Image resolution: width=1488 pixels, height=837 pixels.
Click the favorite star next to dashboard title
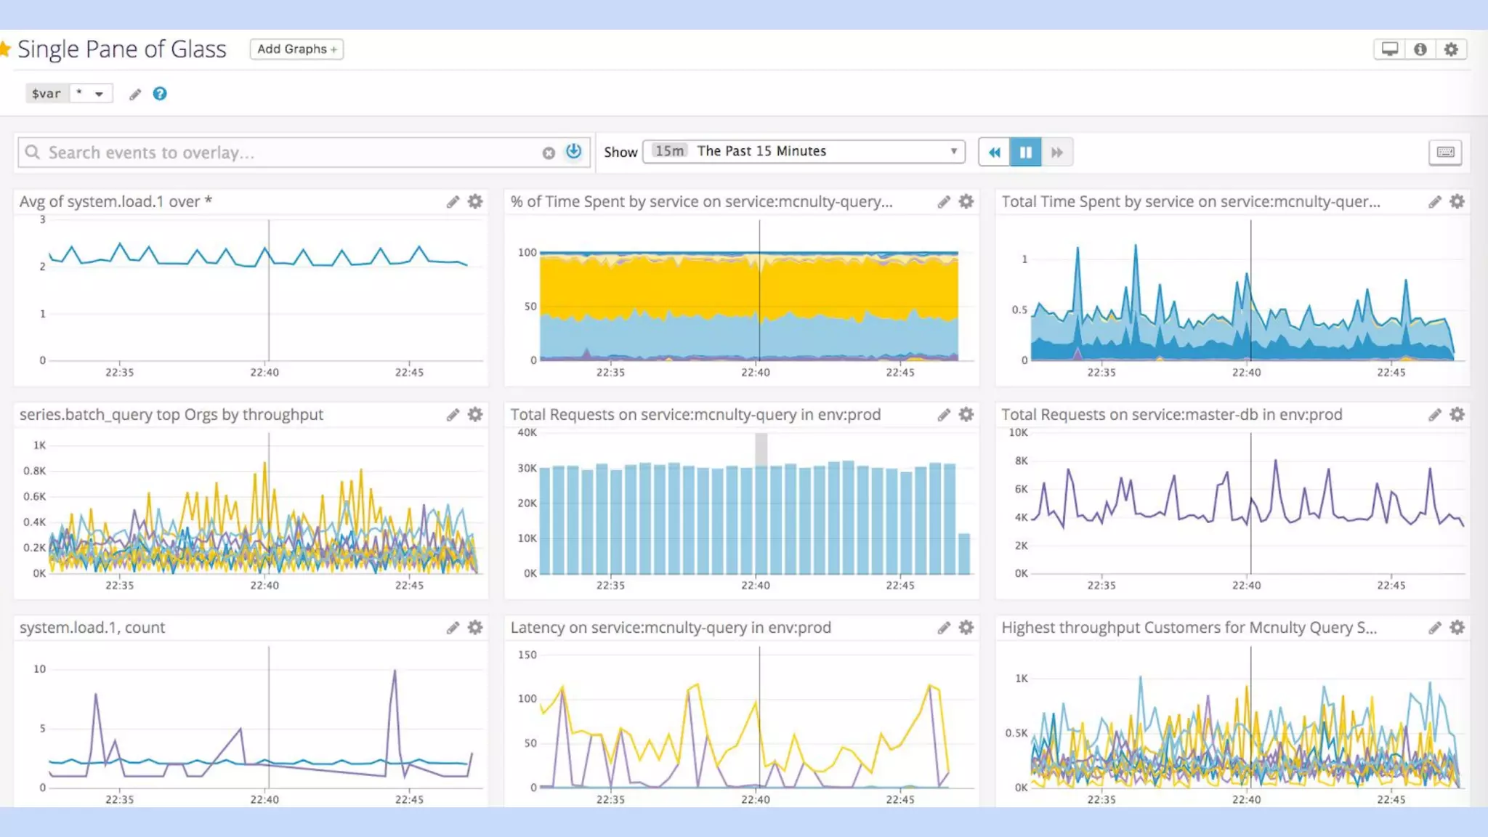click(x=5, y=49)
